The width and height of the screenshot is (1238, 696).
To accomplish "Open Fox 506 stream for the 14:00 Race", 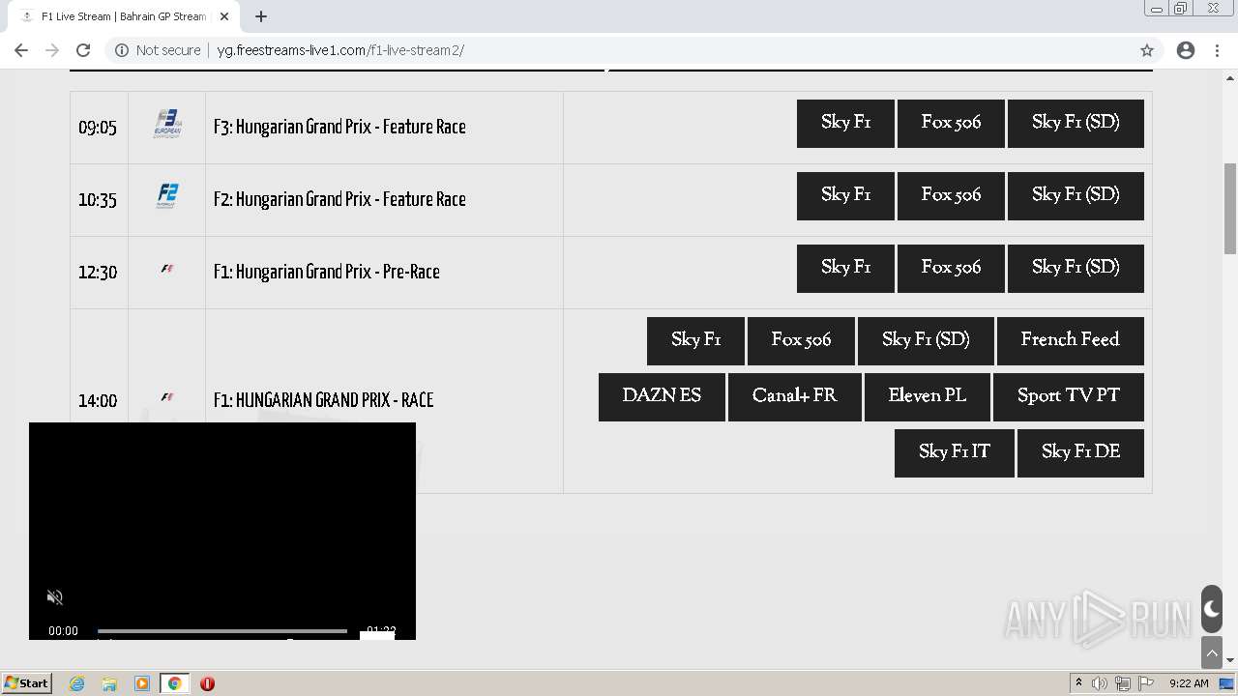I will click(801, 341).
